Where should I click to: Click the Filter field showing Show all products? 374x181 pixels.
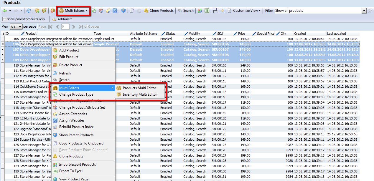click(x=318, y=11)
